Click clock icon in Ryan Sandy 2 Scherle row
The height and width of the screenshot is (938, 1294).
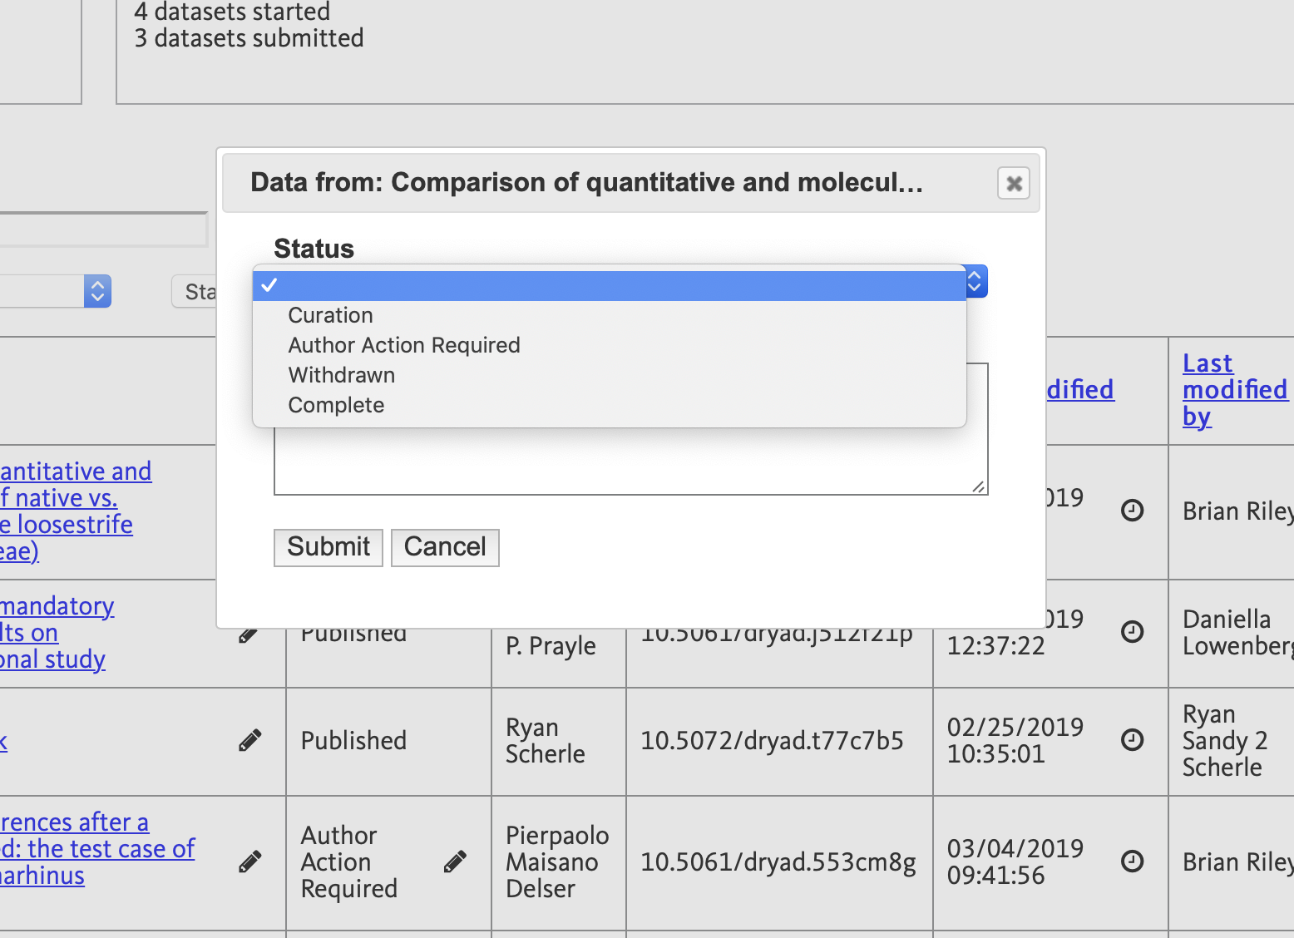[1133, 739]
